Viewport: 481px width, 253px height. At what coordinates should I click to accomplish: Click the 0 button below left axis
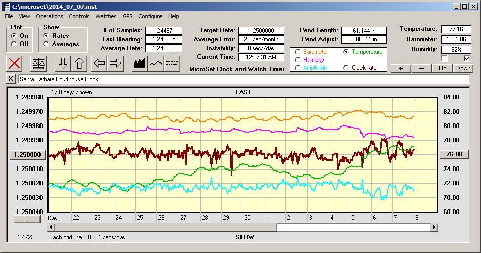[27, 219]
